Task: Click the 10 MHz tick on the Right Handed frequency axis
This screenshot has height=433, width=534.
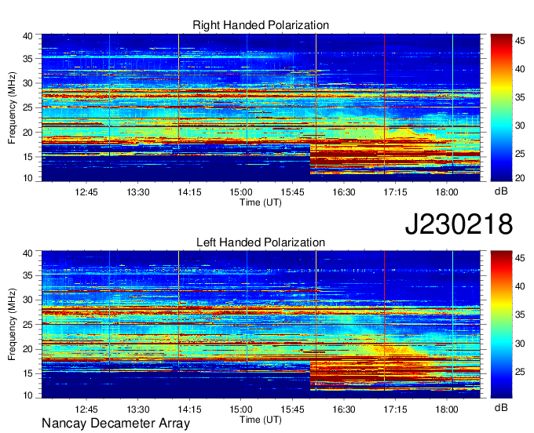Action: point(27,178)
